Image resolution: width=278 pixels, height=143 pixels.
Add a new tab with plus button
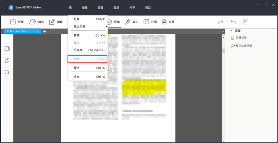click(44, 31)
